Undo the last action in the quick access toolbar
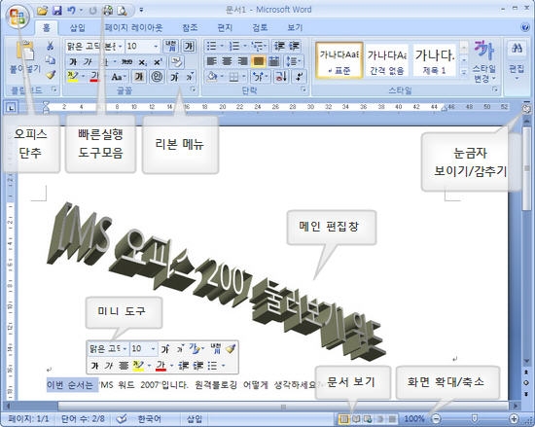Viewport: 535px width, 427px height. point(71,11)
